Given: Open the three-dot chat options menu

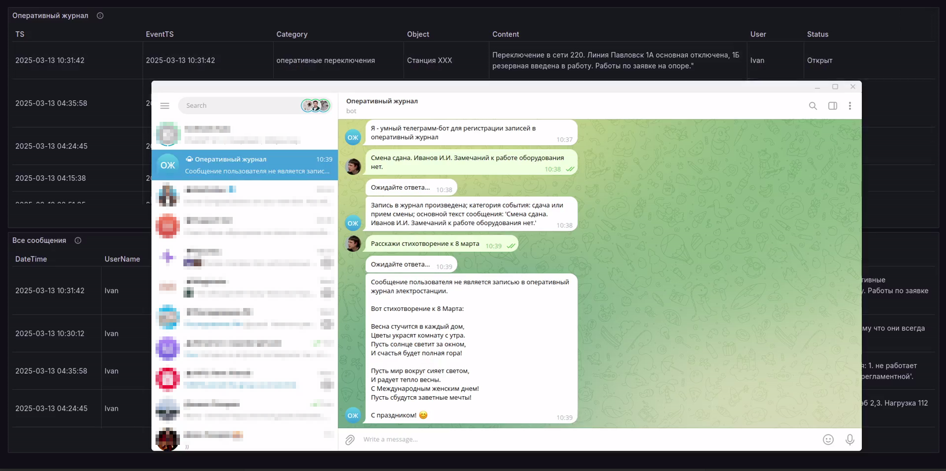Looking at the screenshot, I should (850, 106).
